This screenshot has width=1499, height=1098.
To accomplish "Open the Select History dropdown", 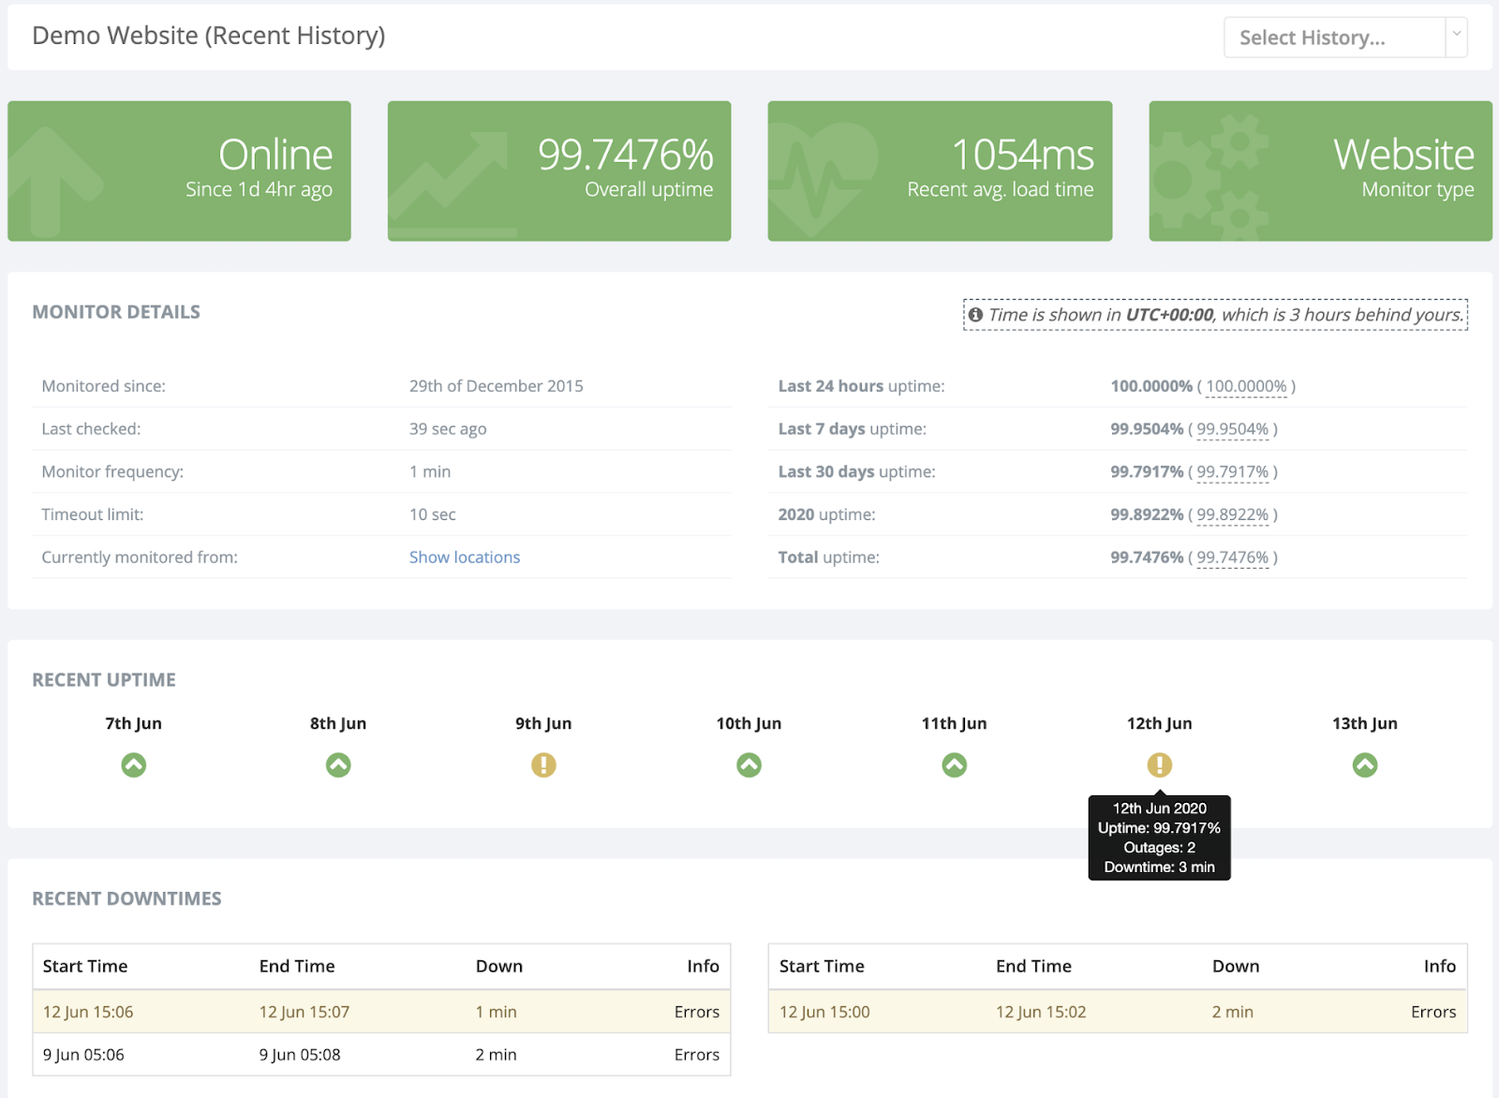I will (x=1345, y=37).
